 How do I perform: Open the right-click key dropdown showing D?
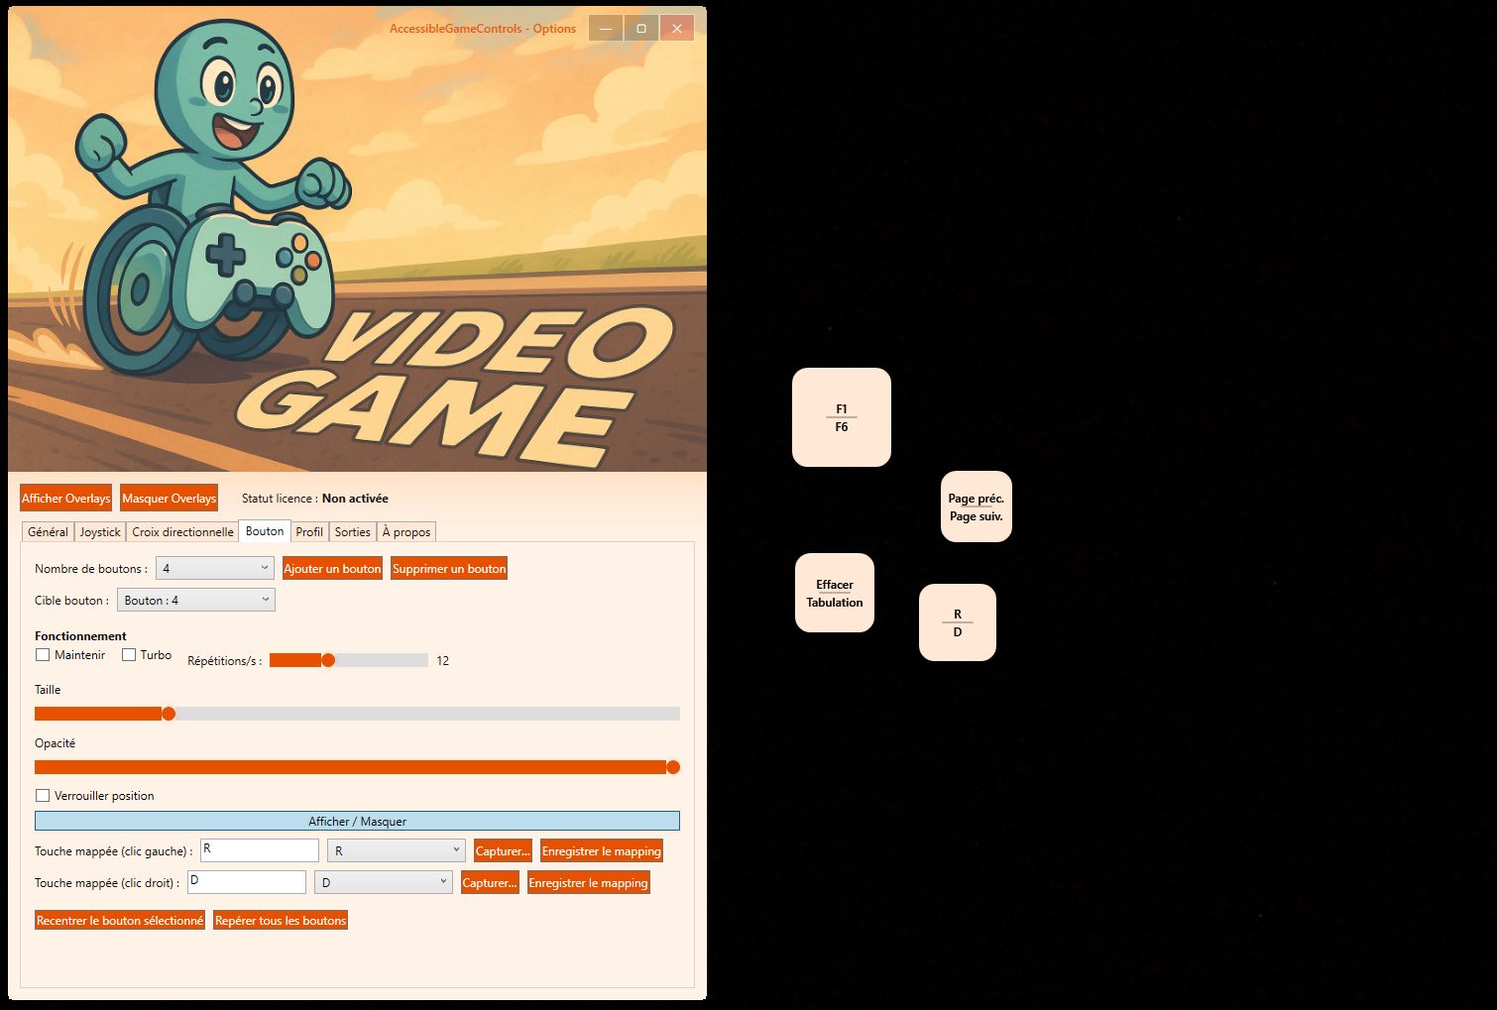point(383,883)
